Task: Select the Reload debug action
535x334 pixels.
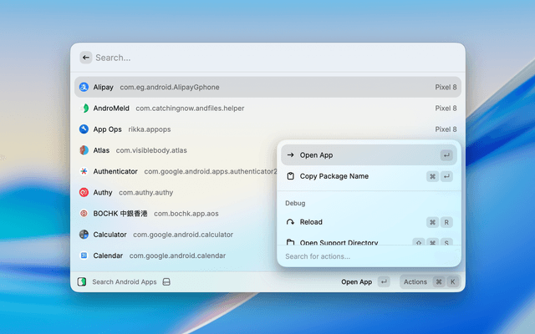Action: (369, 222)
